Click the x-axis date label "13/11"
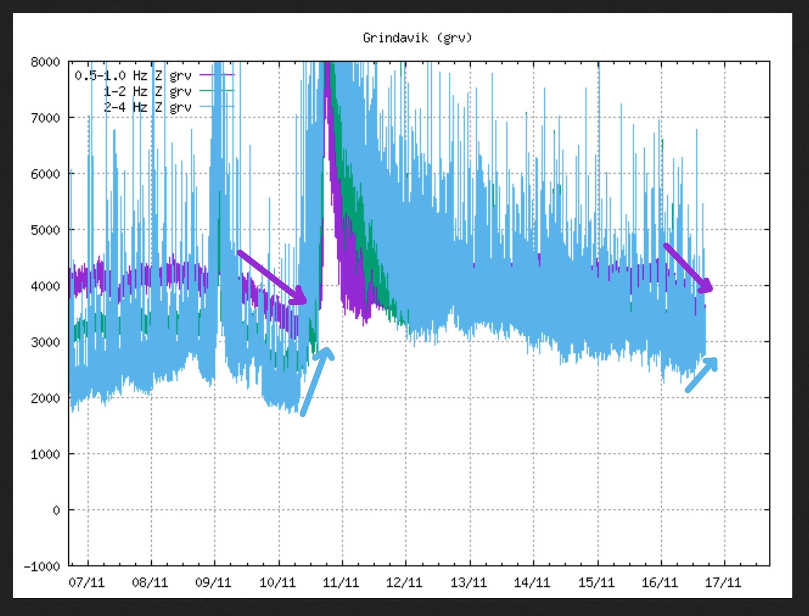 click(469, 582)
